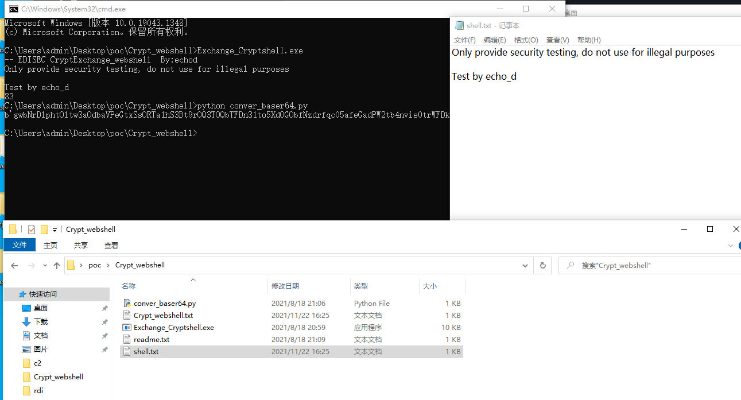
Task: Select the readme.txt file icon
Action: click(127, 339)
